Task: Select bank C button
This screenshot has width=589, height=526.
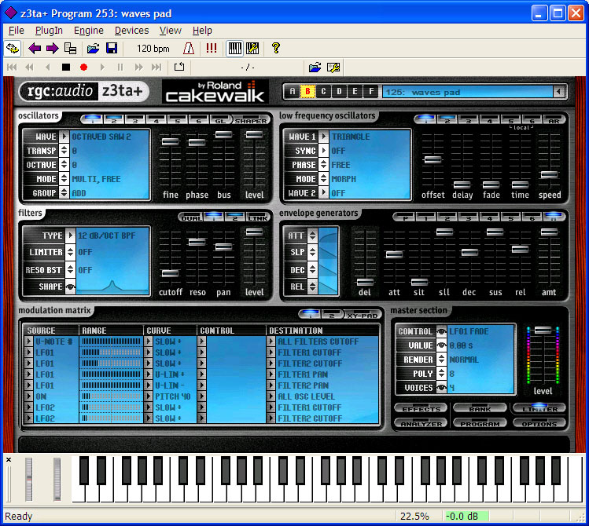Action: click(x=323, y=91)
